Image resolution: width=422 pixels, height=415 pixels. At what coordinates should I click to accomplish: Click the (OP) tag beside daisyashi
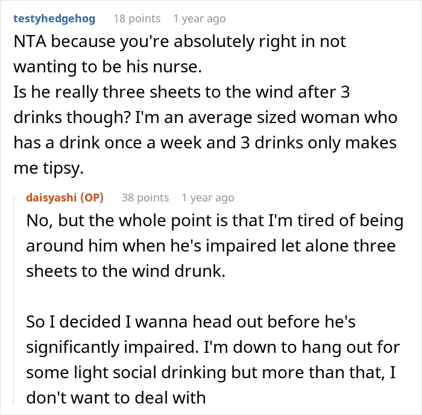[92, 197]
